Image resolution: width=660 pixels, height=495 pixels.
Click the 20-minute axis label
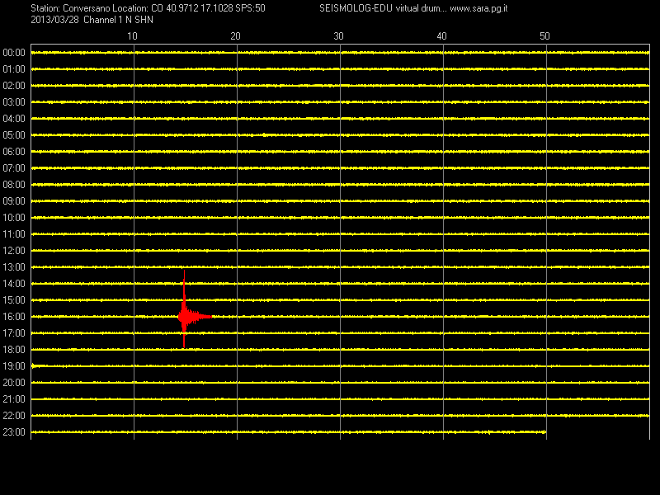point(235,36)
